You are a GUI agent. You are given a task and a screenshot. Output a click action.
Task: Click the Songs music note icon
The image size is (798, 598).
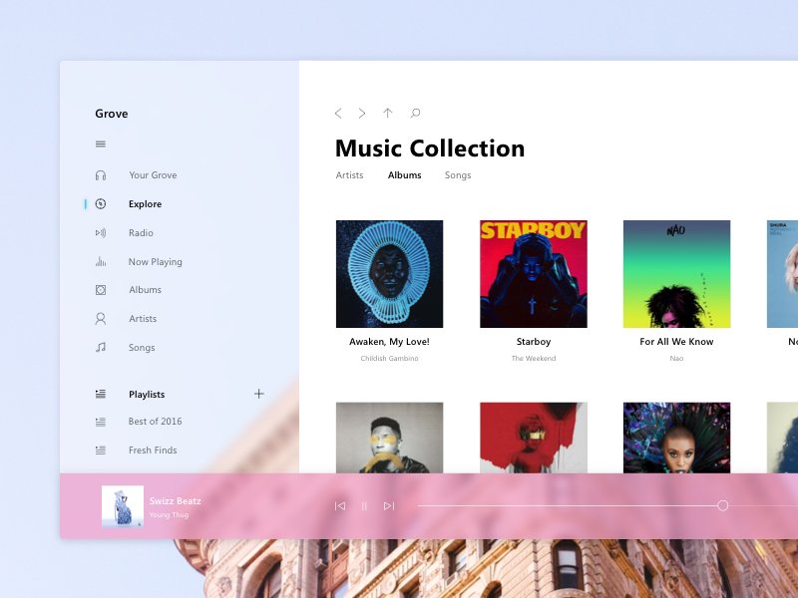[x=101, y=347]
